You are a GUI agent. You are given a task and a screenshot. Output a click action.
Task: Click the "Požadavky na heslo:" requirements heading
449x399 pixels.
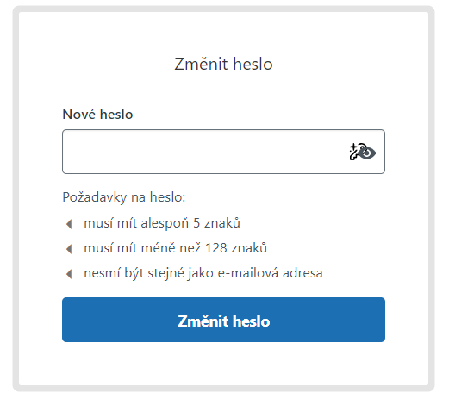(124, 197)
